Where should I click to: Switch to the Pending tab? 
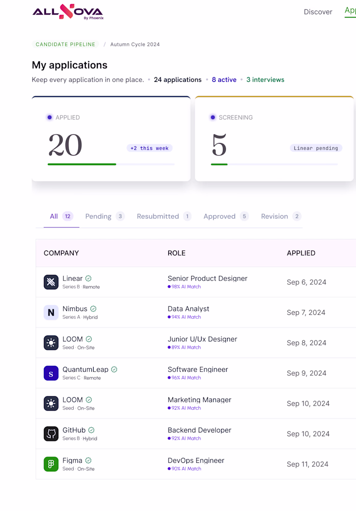105,216
